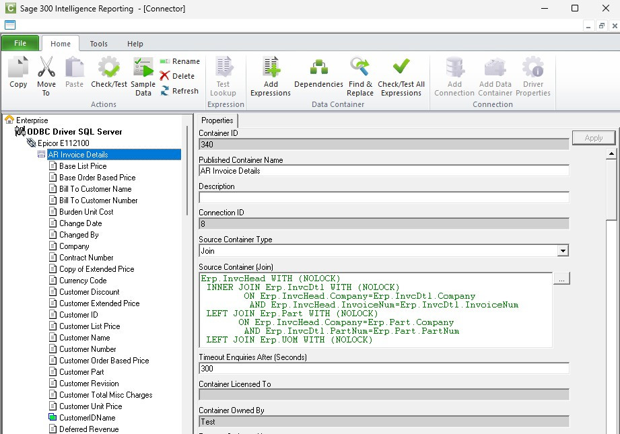
Task: Select Copy of Extended Price field
Action: click(x=97, y=269)
